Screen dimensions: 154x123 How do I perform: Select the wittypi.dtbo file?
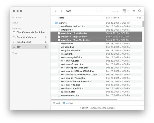coord(96,30)
